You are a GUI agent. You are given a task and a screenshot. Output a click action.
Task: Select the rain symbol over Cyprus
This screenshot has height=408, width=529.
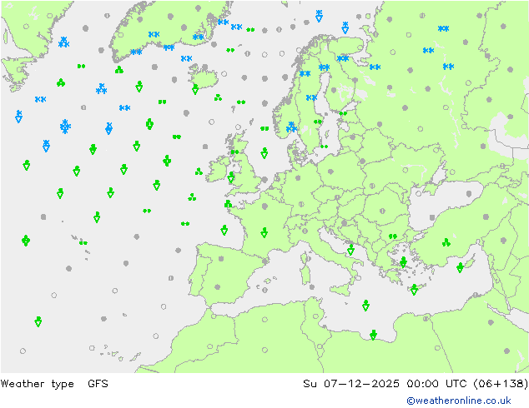(x=460, y=267)
